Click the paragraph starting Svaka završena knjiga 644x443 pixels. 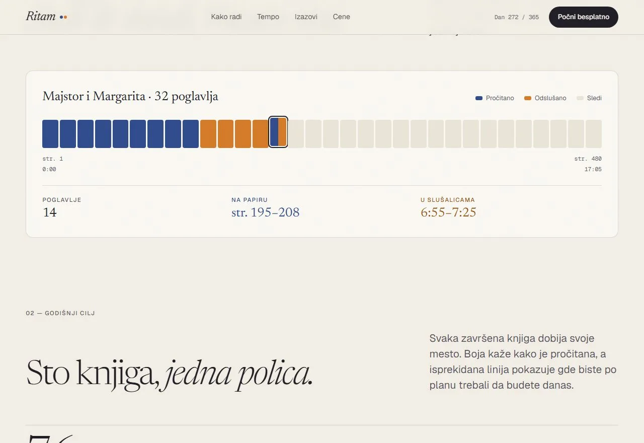pos(523,362)
